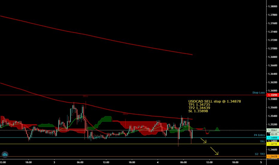Screen dimensions: 279x165
Task: Click the 'P4 Entry' line label
Action: [259, 135]
